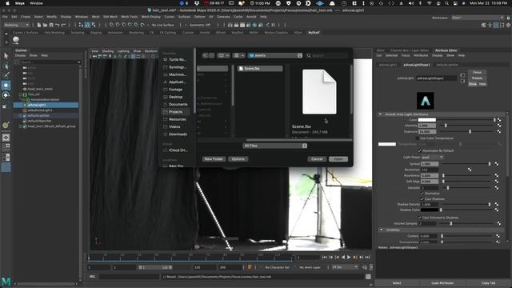This screenshot has height=288, width=512.
Task: Open the Deform menu
Action: click(x=199, y=17)
